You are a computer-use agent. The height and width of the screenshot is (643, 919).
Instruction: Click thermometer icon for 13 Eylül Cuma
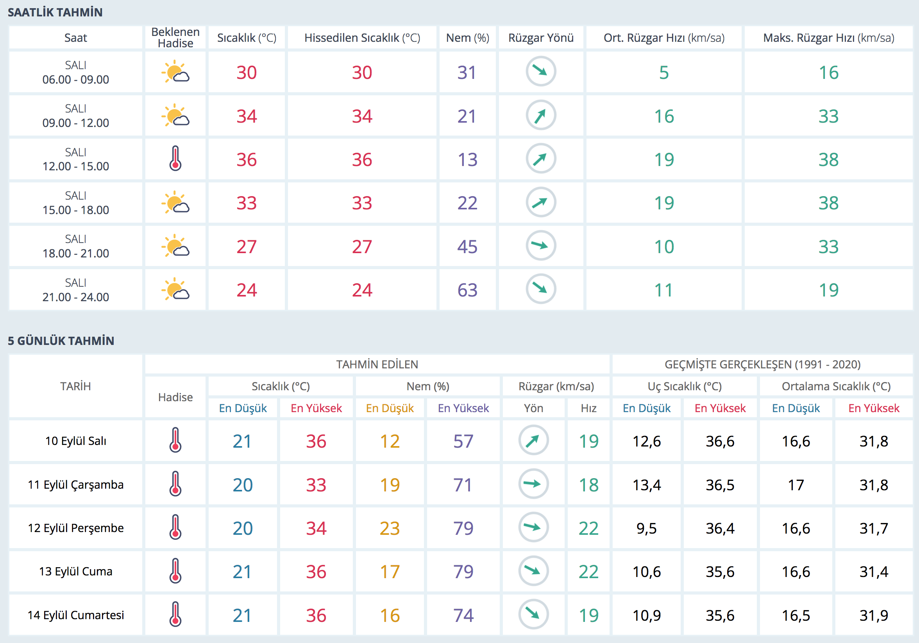pyautogui.click(x=175, y=571)
